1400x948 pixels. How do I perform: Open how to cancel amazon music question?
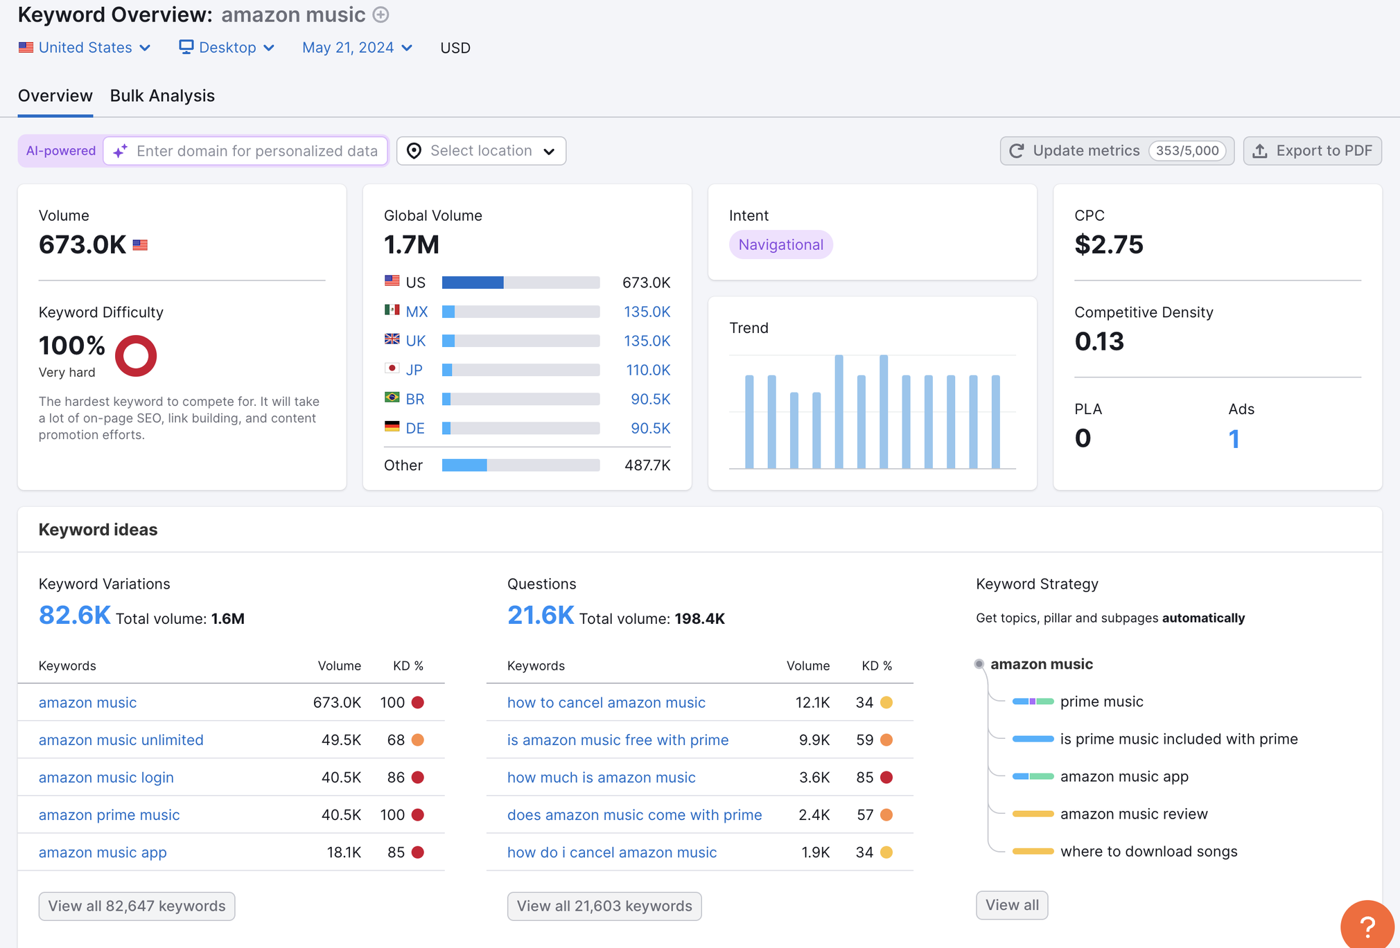(606, 702)
